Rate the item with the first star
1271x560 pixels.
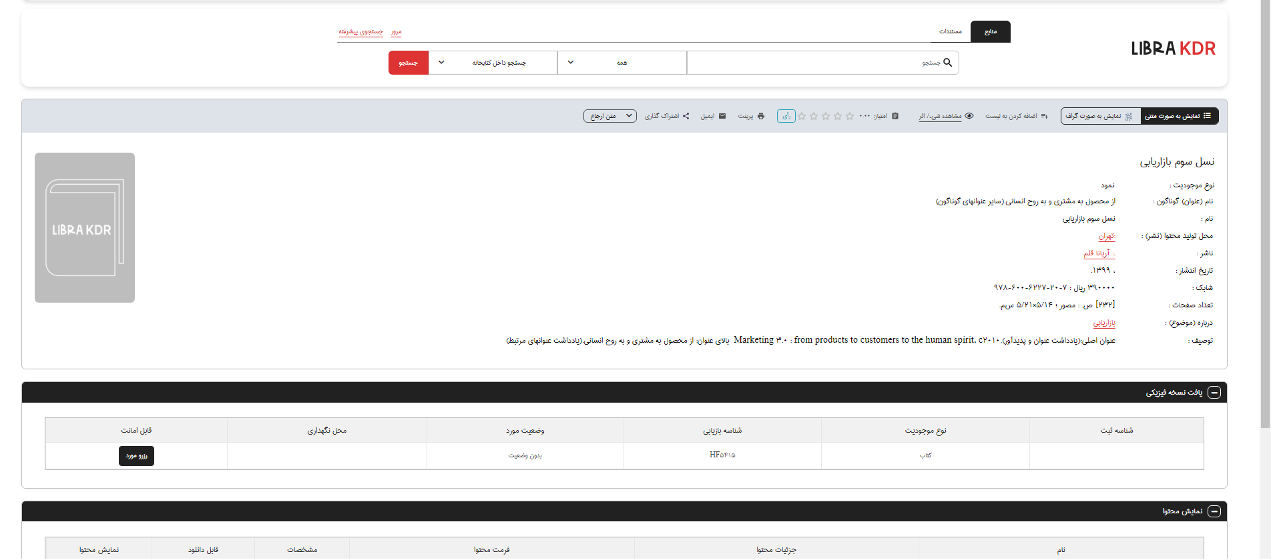(850, 116)
